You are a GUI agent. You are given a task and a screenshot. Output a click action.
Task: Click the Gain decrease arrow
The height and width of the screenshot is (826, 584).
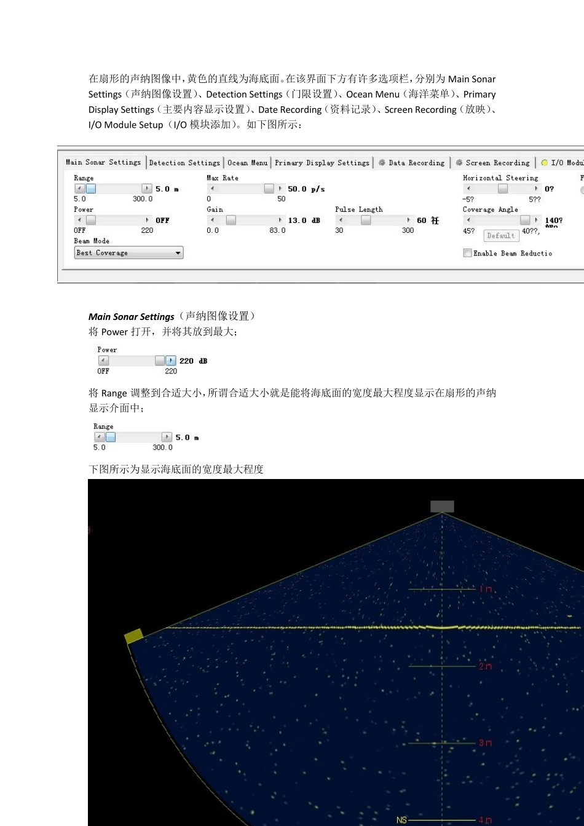[213, 220]
